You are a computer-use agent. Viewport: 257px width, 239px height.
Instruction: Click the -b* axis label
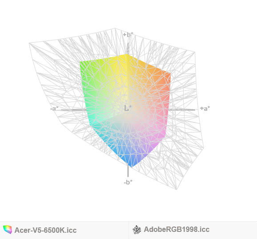pyautogui.click(x=128, y=182)
